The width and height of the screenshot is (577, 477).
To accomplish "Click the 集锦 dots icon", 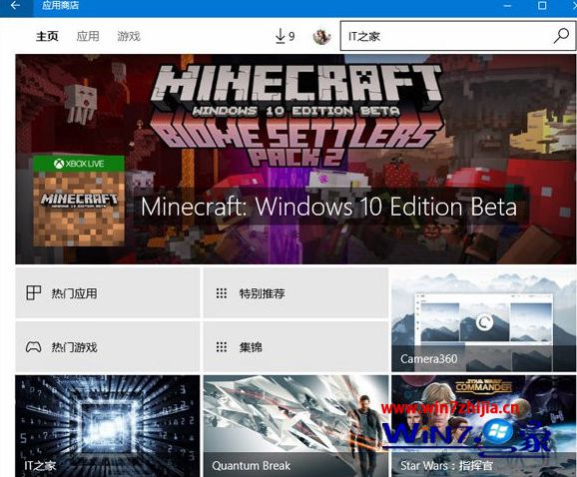I will click(222, 347).
